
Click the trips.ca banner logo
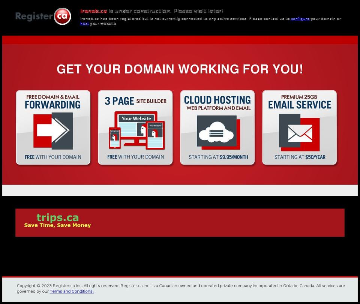(58, 217)
